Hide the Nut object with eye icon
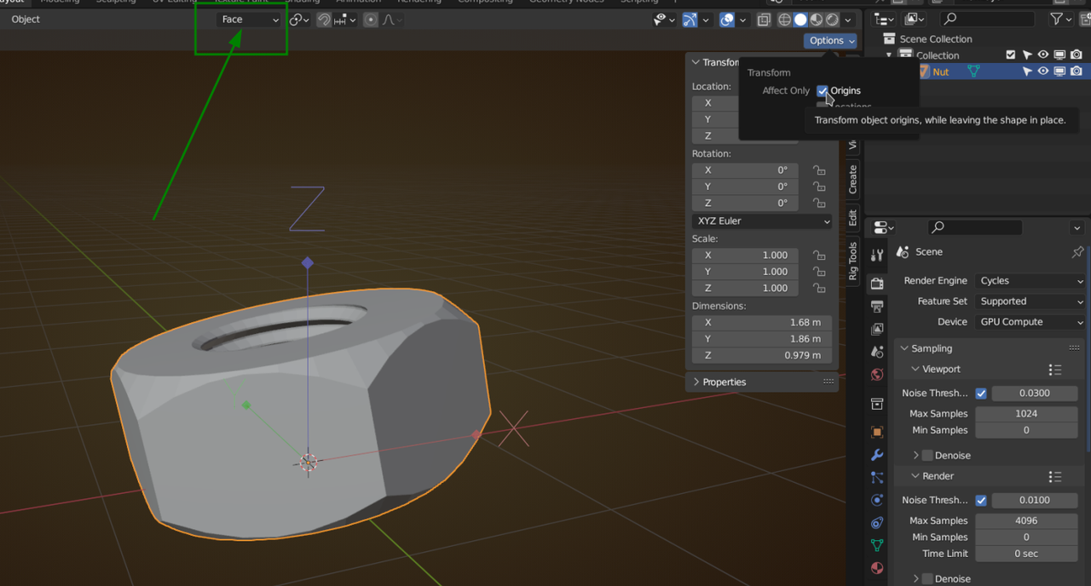1091x586 pixels. [x=1042, y=72]
